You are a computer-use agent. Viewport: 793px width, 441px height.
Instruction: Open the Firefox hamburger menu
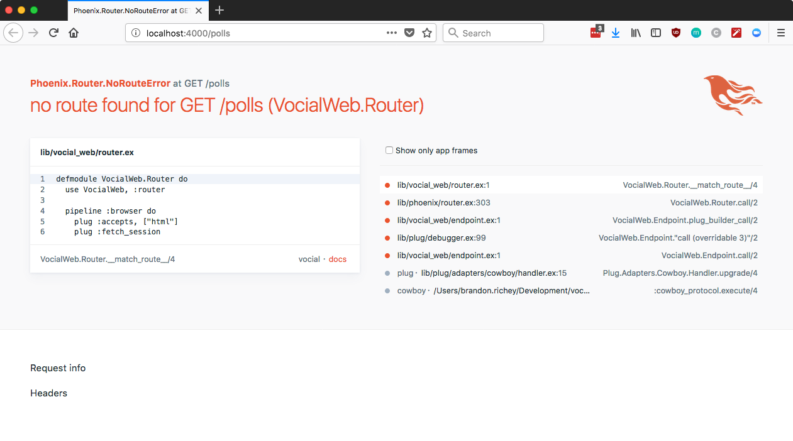tap(781, 33)
